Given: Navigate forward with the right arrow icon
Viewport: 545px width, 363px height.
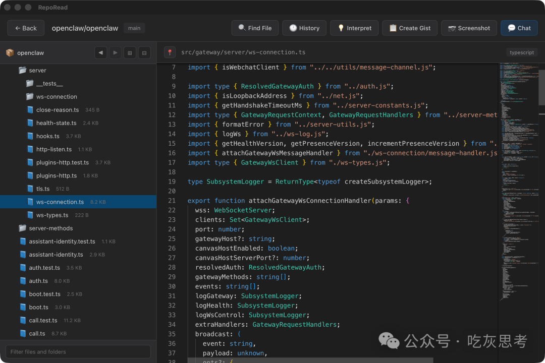Looking at the screenshot, I should pyautogui.click(x=115, y=53).
